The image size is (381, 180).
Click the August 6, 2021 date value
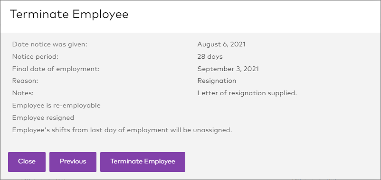221,45
